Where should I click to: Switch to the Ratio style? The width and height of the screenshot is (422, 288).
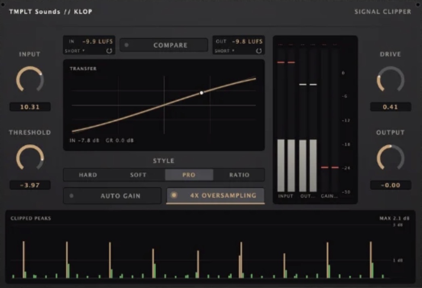(x=239, y=175)
